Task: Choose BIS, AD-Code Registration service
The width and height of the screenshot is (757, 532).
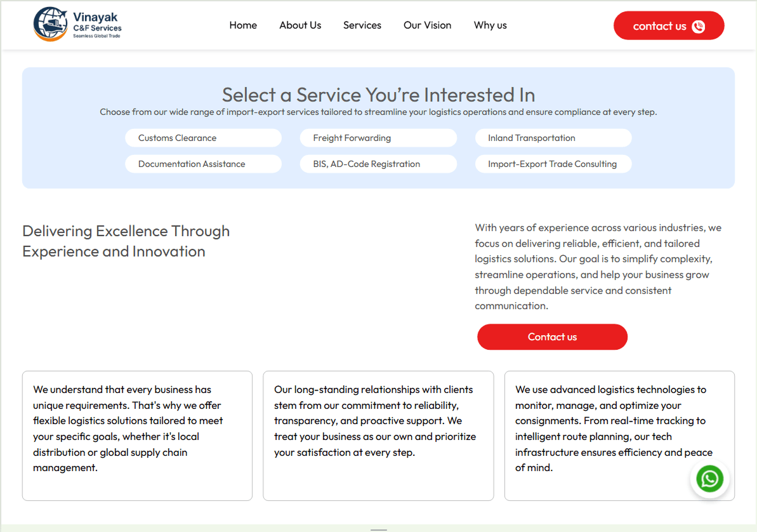Action: click(x=378, y=164)
